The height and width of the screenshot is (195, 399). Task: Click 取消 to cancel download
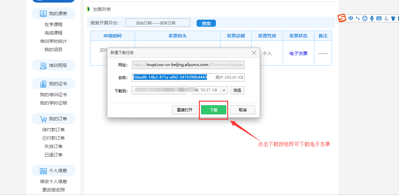coord(243,110)
